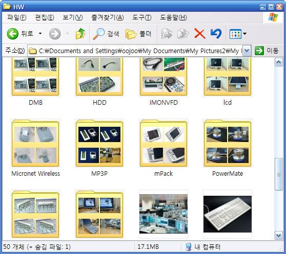Open the 즐겨찾기(A) menu
This screenshot has height=254, width=286.
pos(108,17)
